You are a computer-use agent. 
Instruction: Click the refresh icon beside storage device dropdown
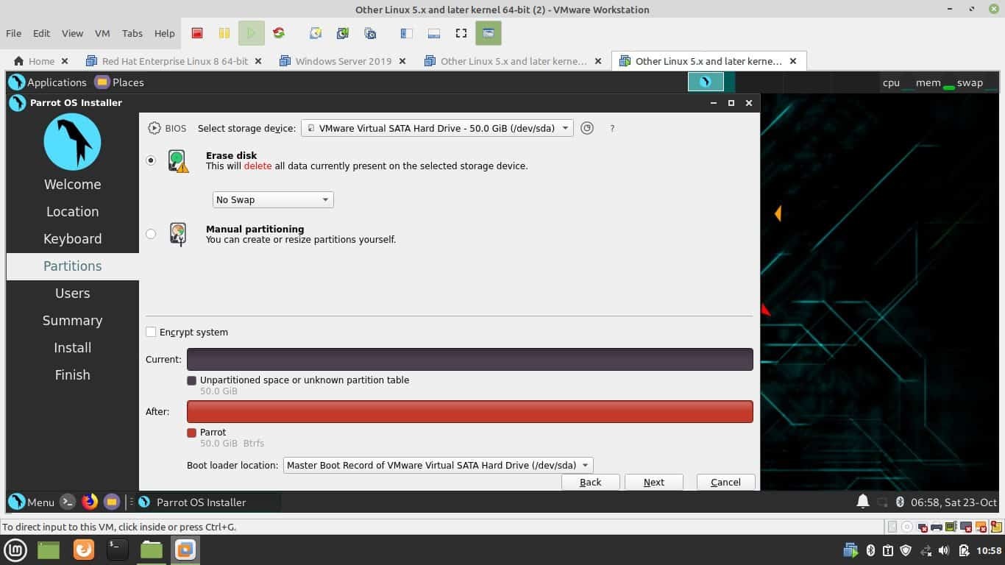click(586, 128)
